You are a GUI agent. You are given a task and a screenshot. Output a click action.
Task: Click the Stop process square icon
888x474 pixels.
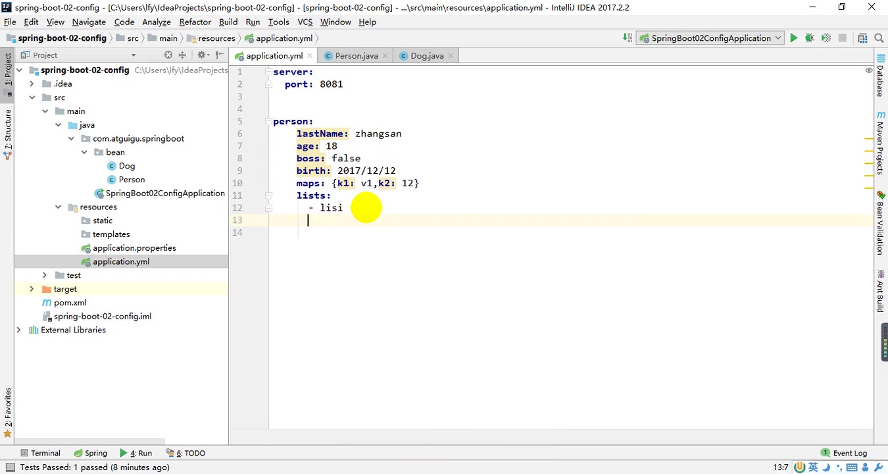(843, 38)
